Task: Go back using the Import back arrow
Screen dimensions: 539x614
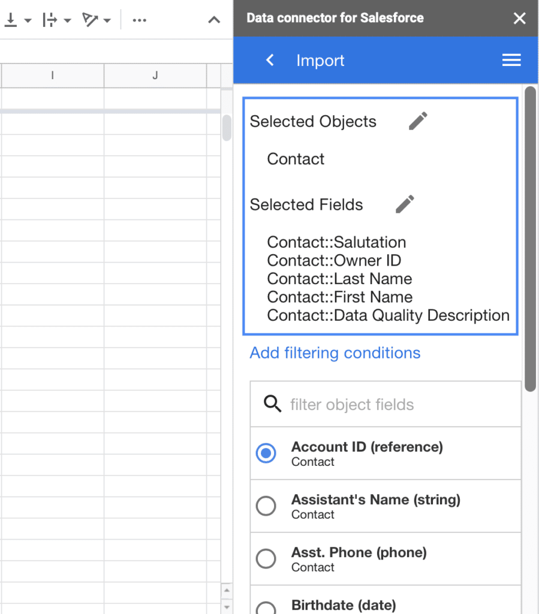Action: 270,60
